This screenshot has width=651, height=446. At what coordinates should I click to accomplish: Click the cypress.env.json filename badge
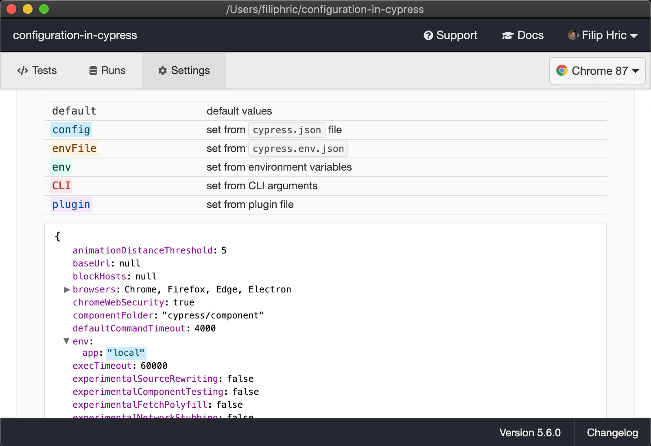pos(298,149)
